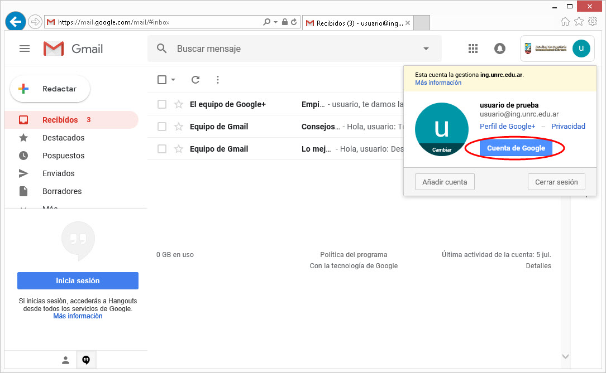Click the usuario@ing.unrc.edu.ar address
606x373 pixels.
(519, 114)
